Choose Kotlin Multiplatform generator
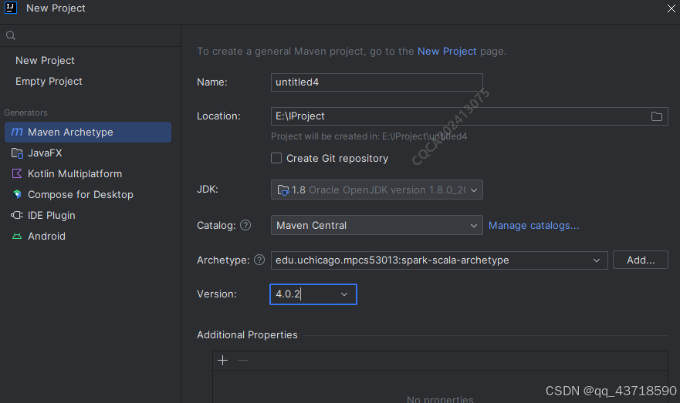Screen dimensions: 680x403 click(x=74, y=174)
